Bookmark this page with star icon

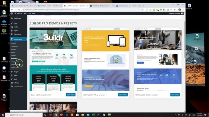point(142,10)
